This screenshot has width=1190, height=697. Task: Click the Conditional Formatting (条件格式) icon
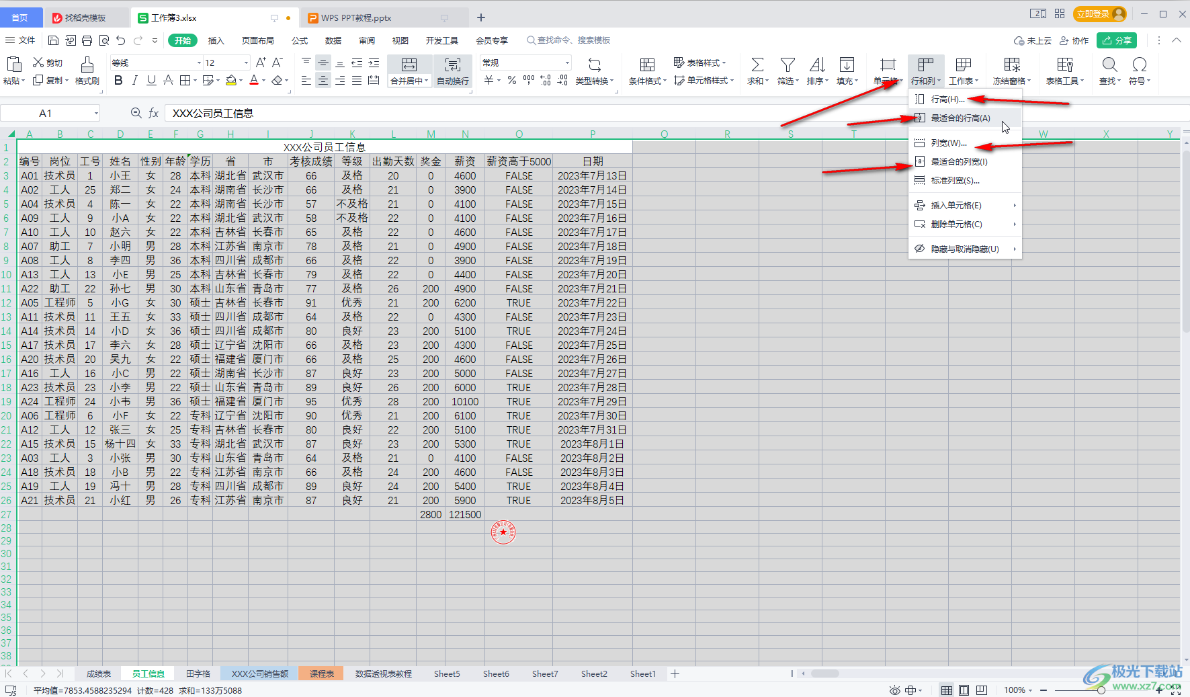647,65
